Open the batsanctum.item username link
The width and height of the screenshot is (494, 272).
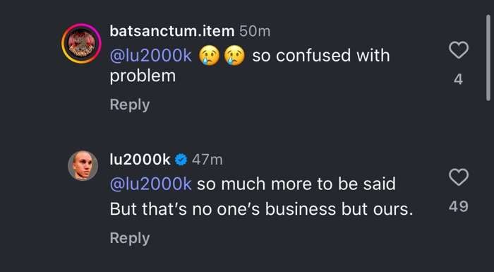[172, 31]
